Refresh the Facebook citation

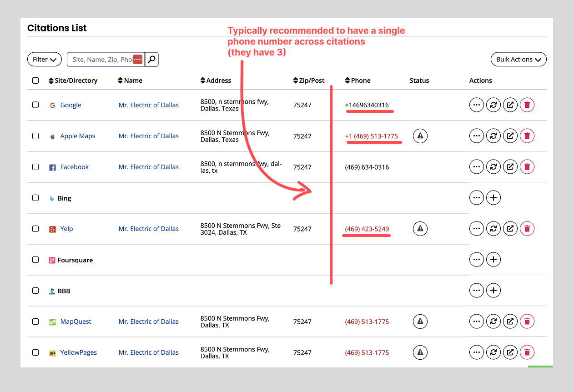(493, 167)
